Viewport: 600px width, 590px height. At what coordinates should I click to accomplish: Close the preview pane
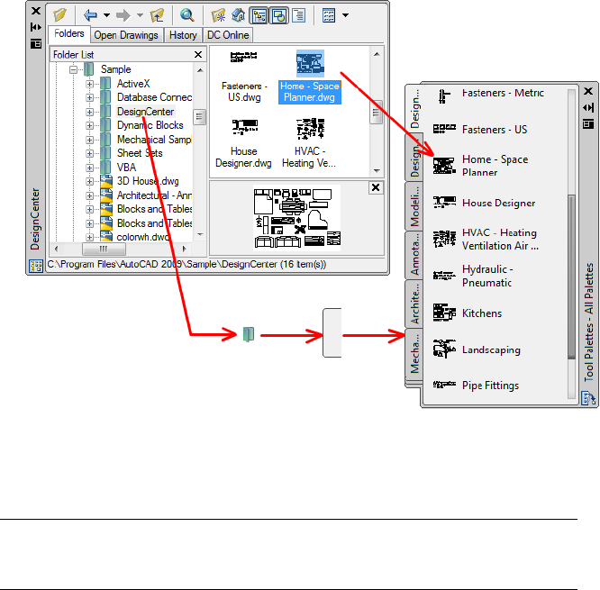[376, 187]
